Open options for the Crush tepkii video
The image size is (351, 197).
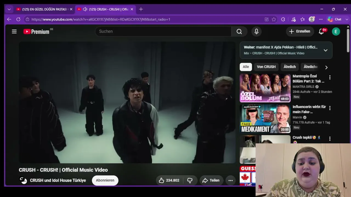[x=330, y=139]
